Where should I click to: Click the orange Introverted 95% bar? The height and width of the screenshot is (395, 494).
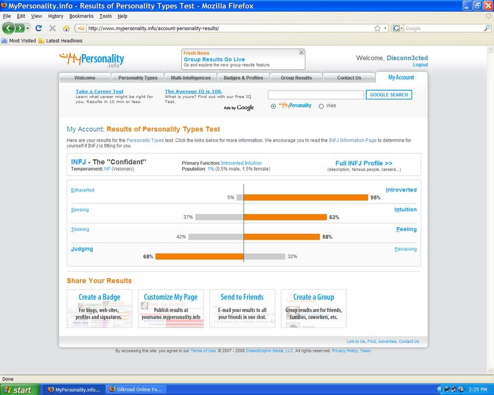[x=306, y=197]
